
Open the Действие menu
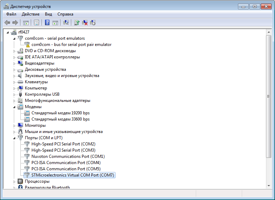pos(30,14)
